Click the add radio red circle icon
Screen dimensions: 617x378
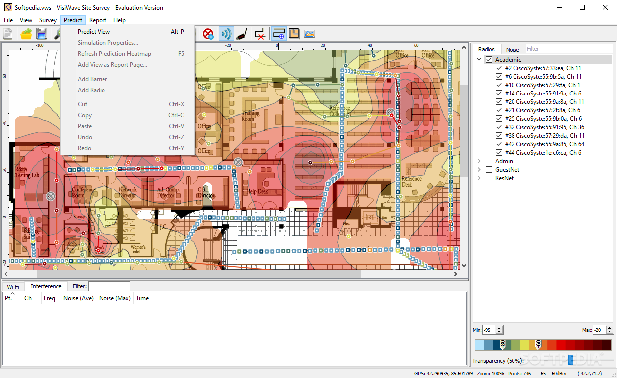[x=208, y=34]
